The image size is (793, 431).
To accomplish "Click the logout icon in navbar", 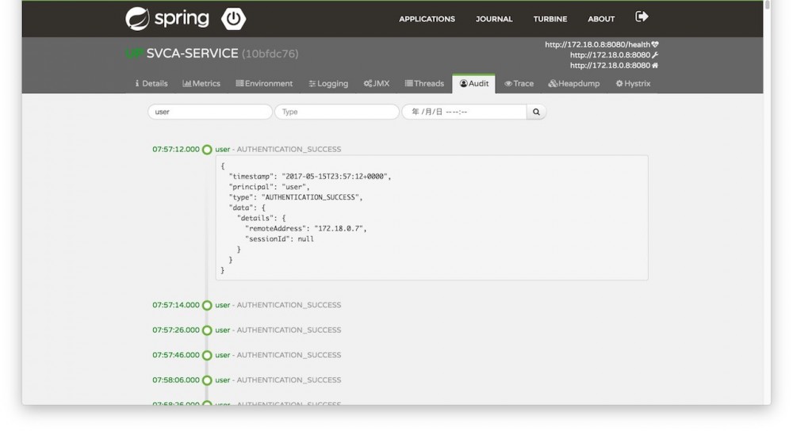I will pos(642,17).
